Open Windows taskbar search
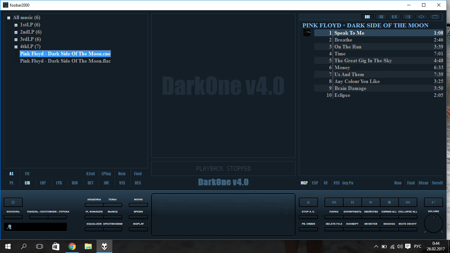 (x=24, y=246)
